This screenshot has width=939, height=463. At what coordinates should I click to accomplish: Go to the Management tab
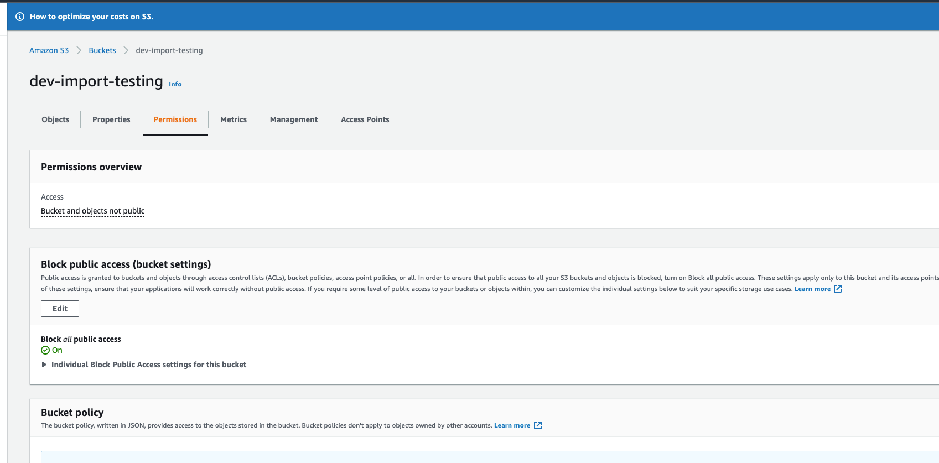tap(294, 119)
